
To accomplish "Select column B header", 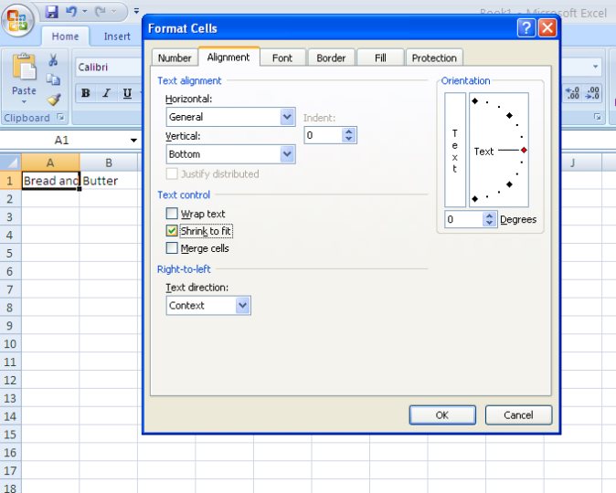I will 109,163.
